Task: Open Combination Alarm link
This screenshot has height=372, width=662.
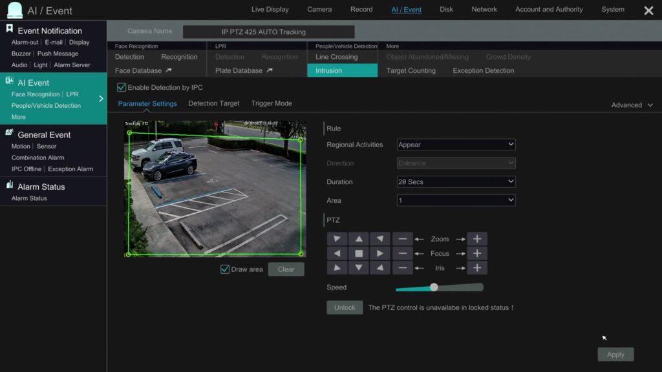Action: (37, 158)
